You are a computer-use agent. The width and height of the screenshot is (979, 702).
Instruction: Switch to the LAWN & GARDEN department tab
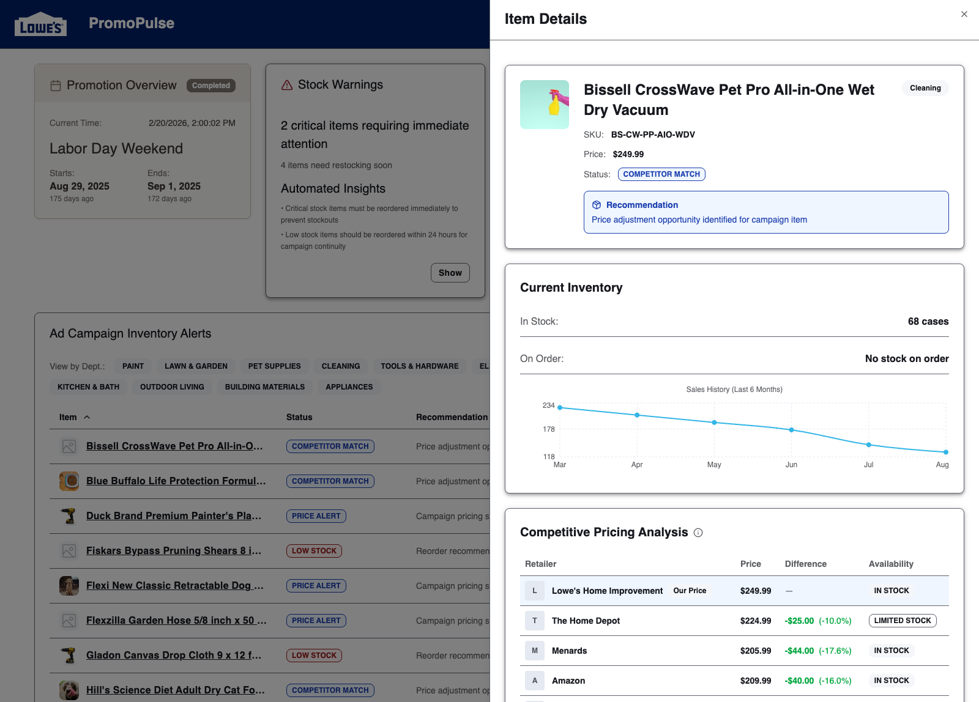point(196,366)
